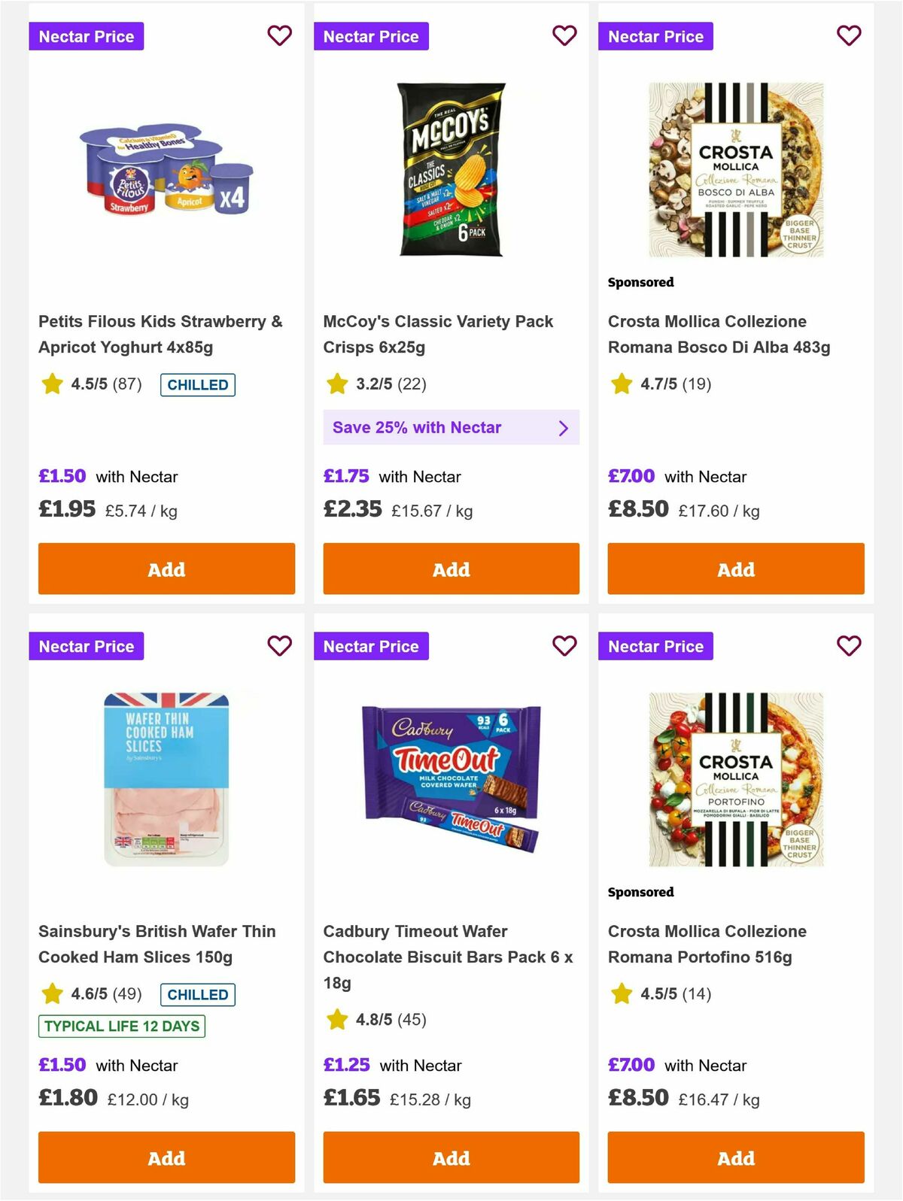Image resolution: width=903 pixels, height=1201 pixels.
Task: Click the heart icon on Crosta Mollica Portofino
Action: pos(847,645)
